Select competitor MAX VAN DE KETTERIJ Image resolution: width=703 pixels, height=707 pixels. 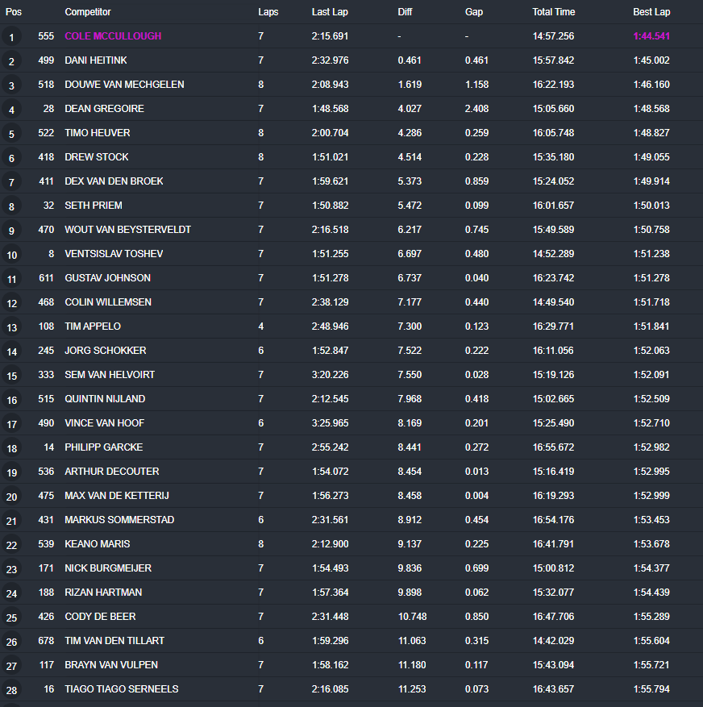point(117,496)
